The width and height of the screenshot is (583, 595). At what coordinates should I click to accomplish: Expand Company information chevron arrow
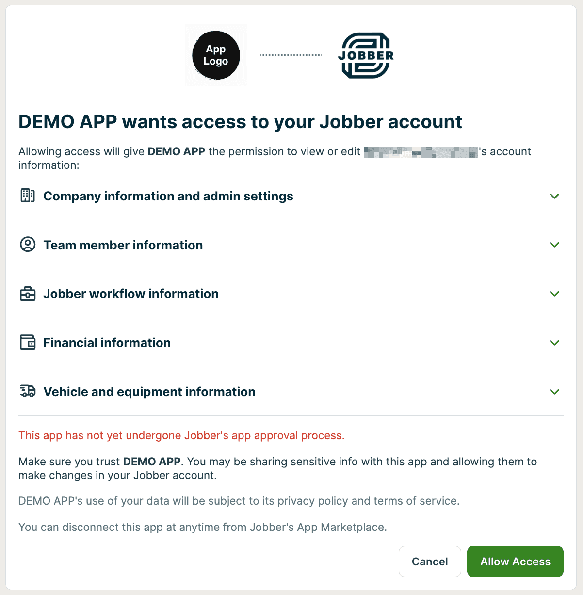point(554,196)
